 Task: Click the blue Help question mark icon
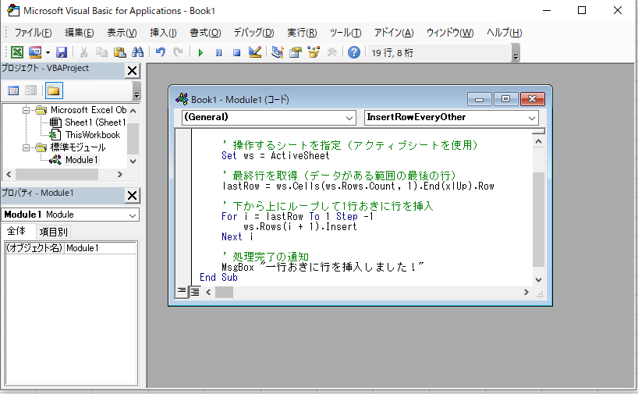(354, 52)
